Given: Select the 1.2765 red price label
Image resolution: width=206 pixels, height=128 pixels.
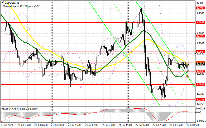Looking at the screenshot, I should [200, 99].
